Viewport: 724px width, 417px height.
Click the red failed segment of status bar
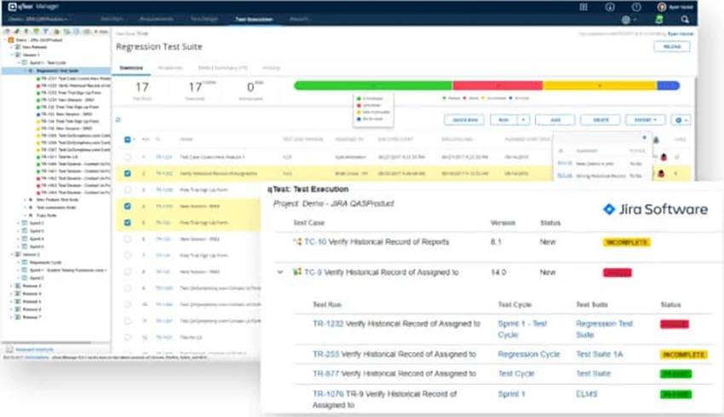coord(497,85)
